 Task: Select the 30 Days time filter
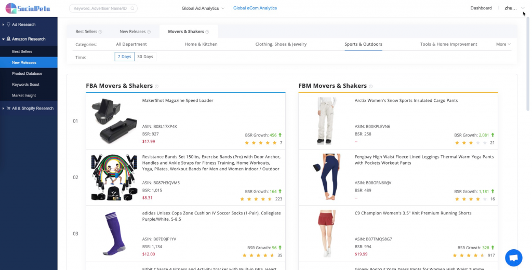coord(145,57)
